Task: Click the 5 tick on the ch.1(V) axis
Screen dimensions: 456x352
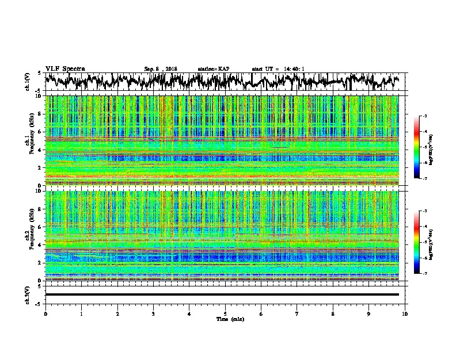Action: coord(39,73)
